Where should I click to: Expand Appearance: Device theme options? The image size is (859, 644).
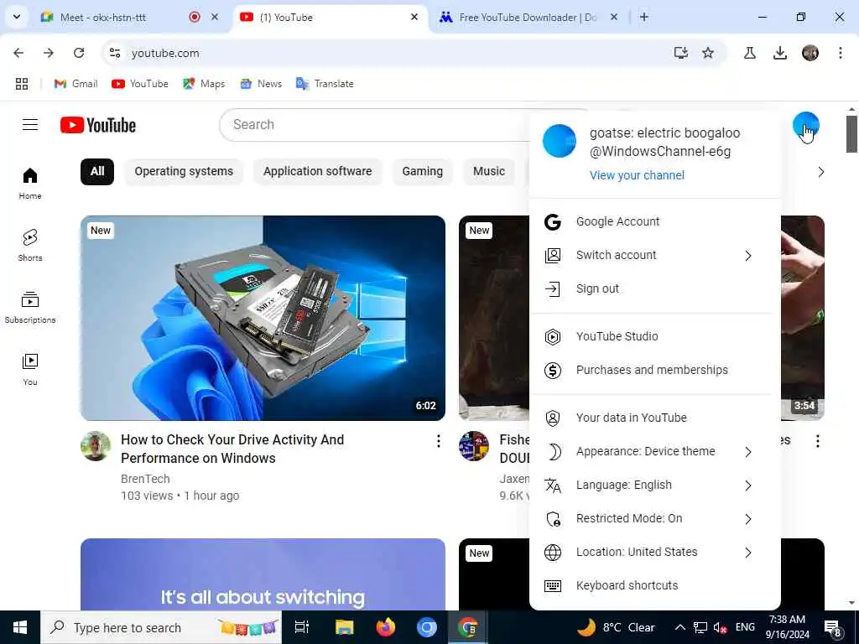click(748, 452)
